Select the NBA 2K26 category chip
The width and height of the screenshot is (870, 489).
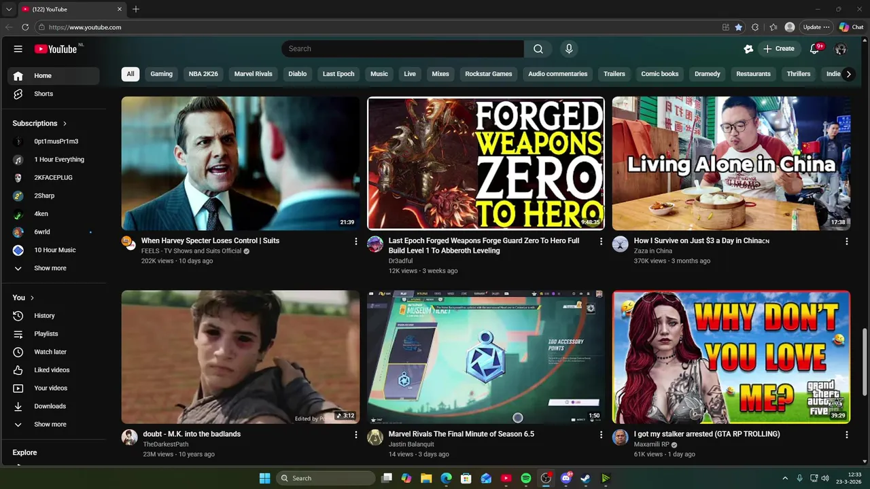[x=203, y=74]
